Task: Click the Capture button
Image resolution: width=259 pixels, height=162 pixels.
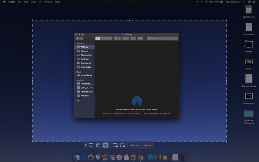Action: point(147,145)
